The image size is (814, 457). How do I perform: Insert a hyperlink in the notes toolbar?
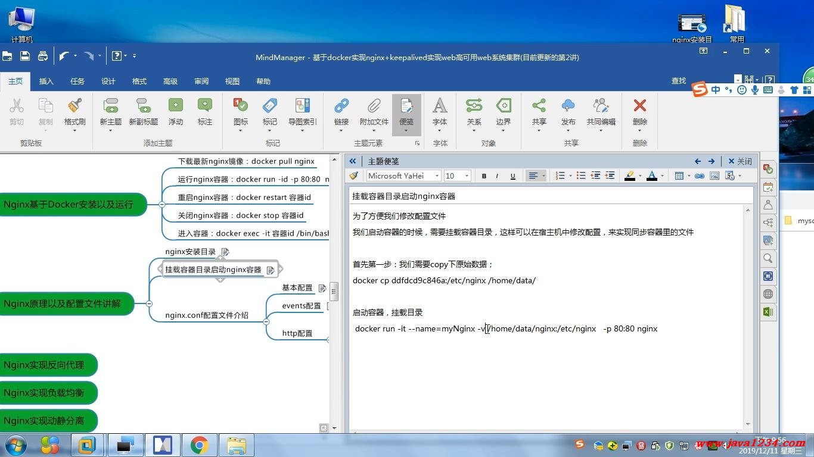coord(700,176)
